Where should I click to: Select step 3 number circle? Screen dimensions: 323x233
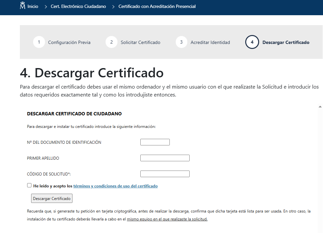(x=181, y=42)
